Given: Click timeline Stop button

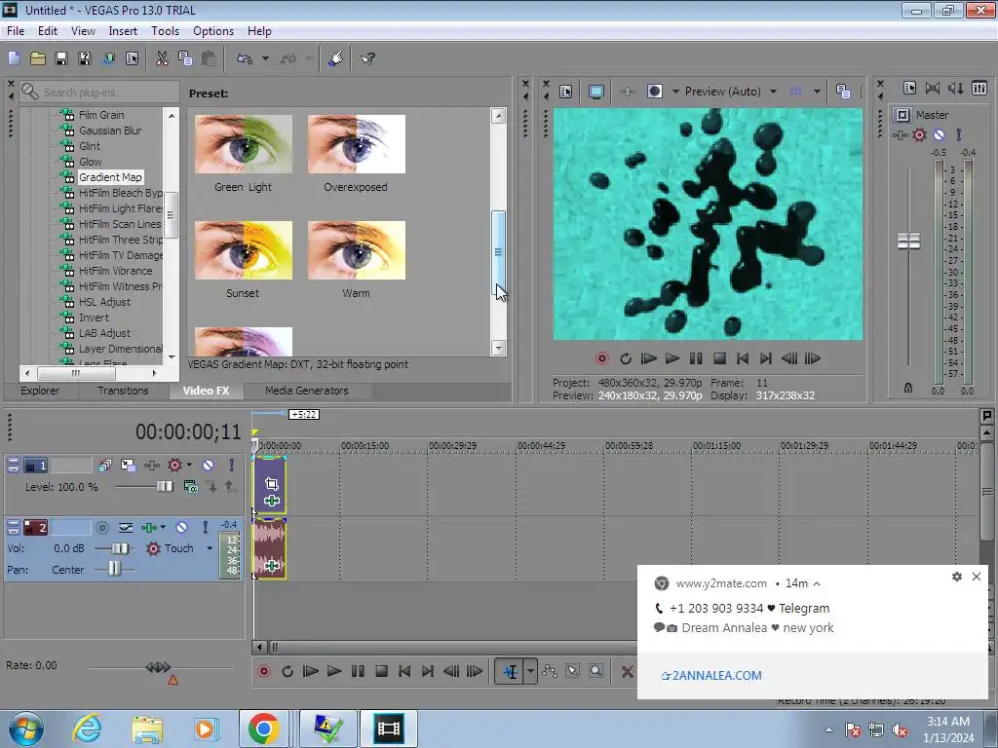Looking at the screenshot, I should tap(381, 671).
